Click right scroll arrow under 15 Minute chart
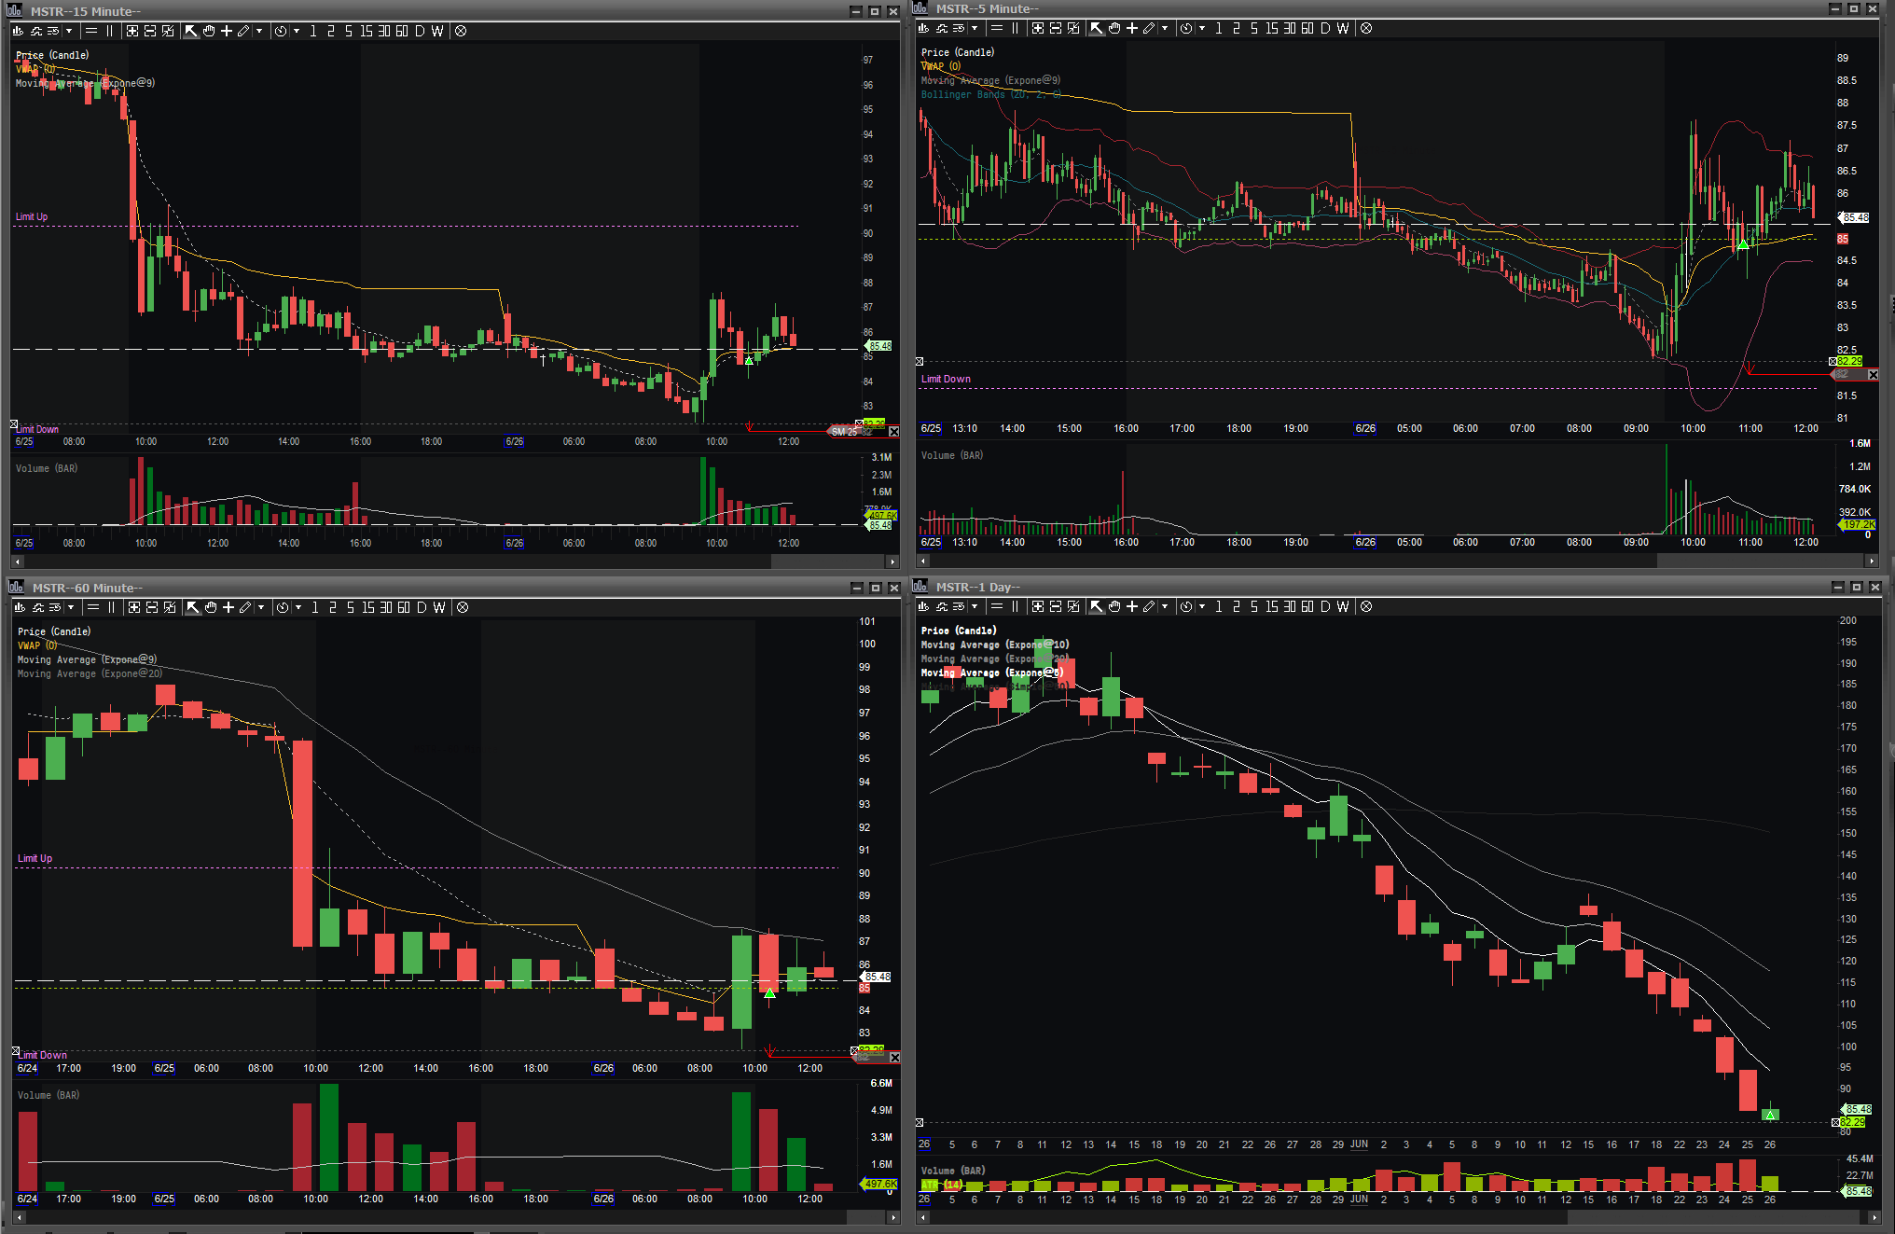Image resolution: width=1895 pixels, height=1234 pixels. pyautogui.click(x=892, y=562)
